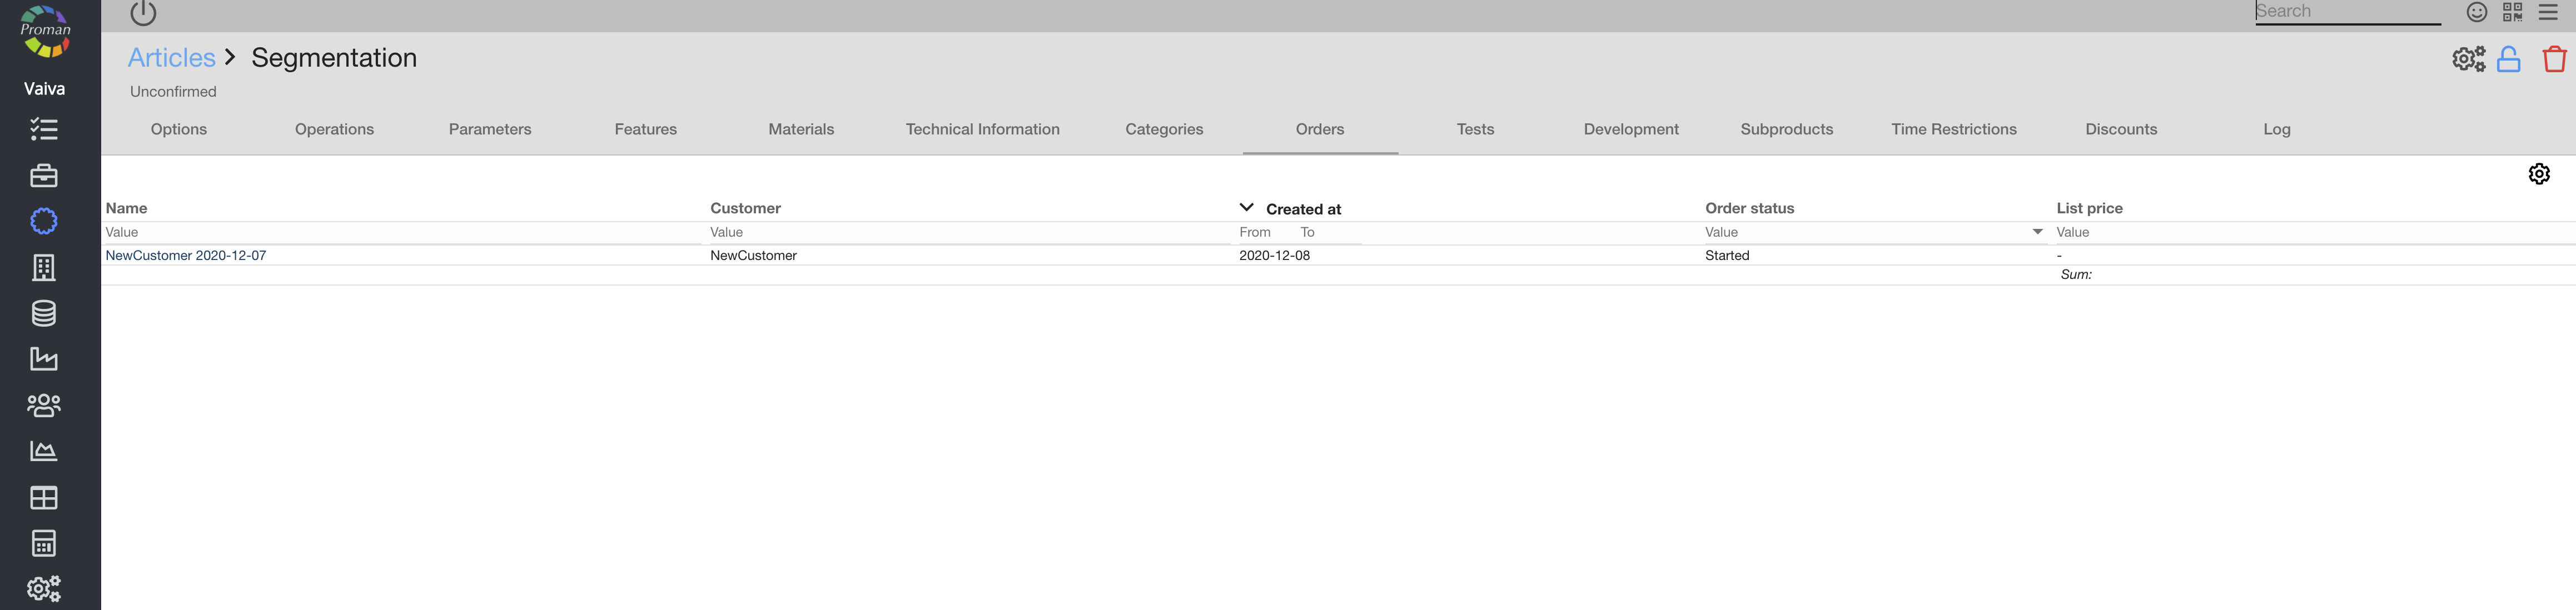Image resolution: width=2576 pixels, height=610 pixels.
Task: Open the people group sidebar icon
Action: point(44,405)
